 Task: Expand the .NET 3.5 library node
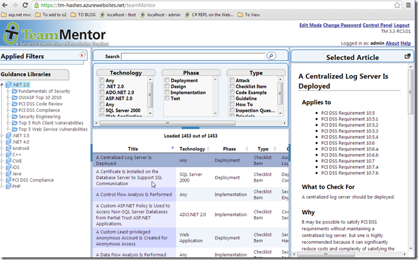tap(3, 136)
